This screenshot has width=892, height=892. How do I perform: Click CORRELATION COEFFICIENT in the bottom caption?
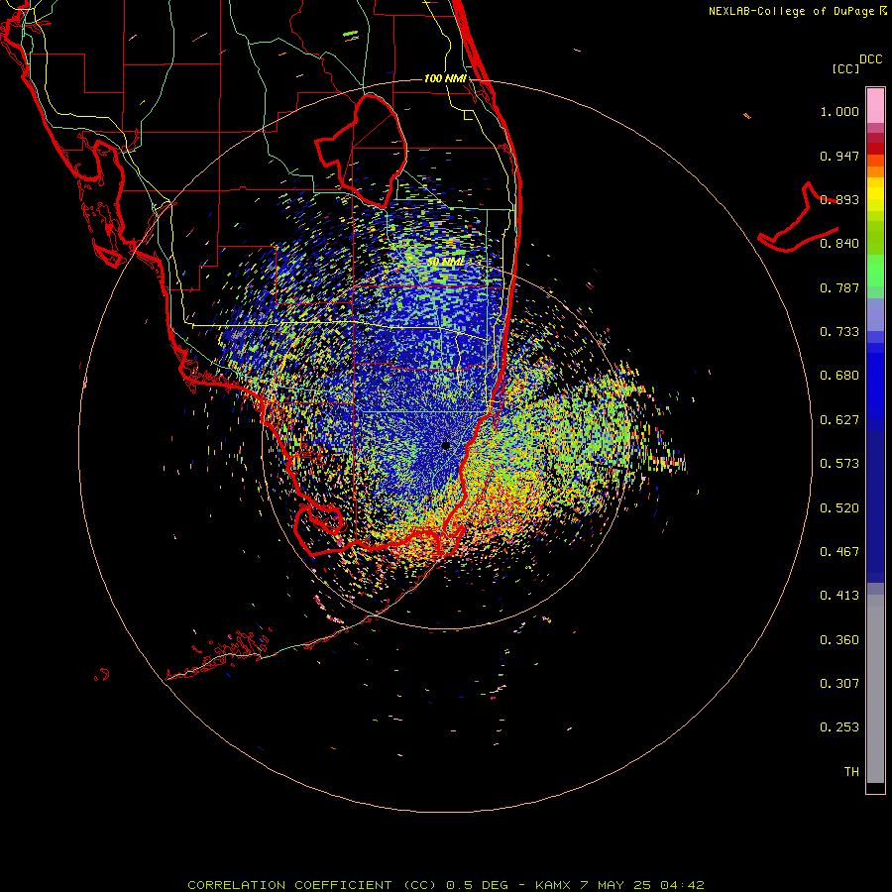pyautogui.click(x=289, y=885)
